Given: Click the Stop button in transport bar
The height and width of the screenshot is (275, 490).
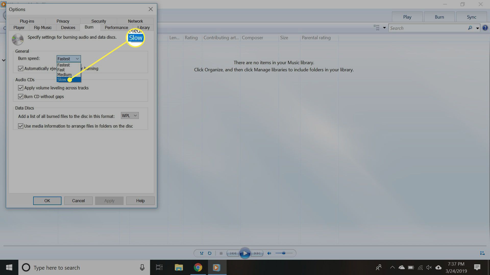Looking at the screenshot, I should (x=221, y=253).
